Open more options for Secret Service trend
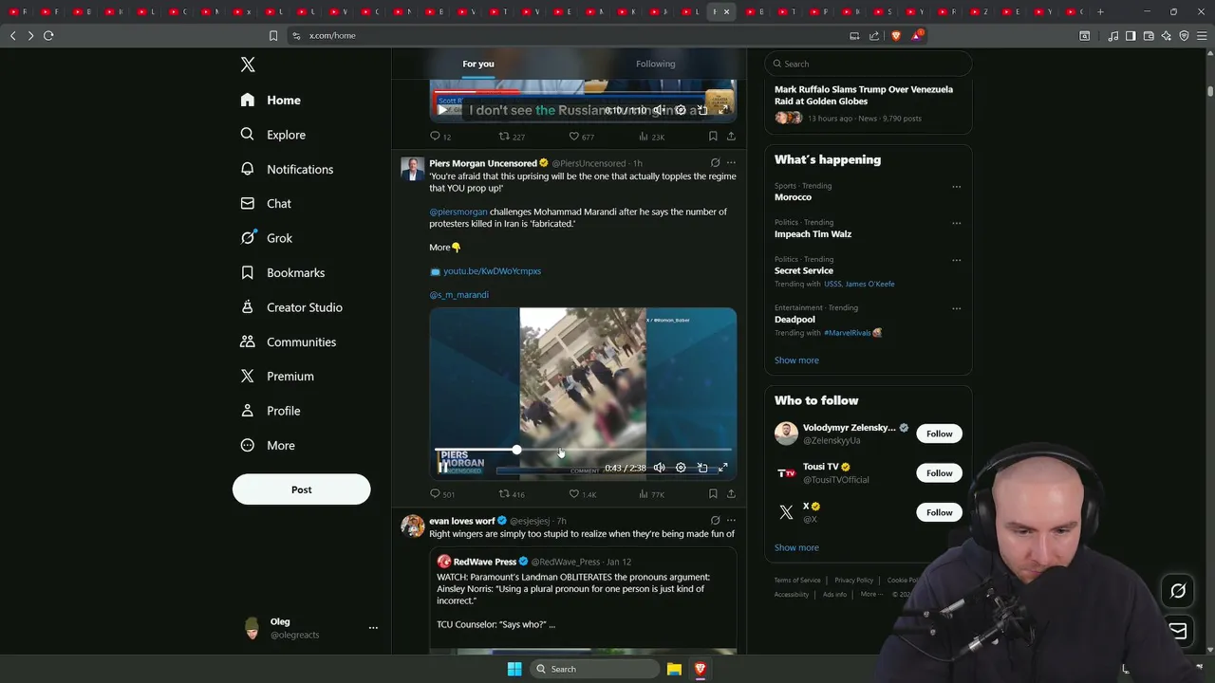The height and width of the screenshot is (683, 1215). (956, 260)
